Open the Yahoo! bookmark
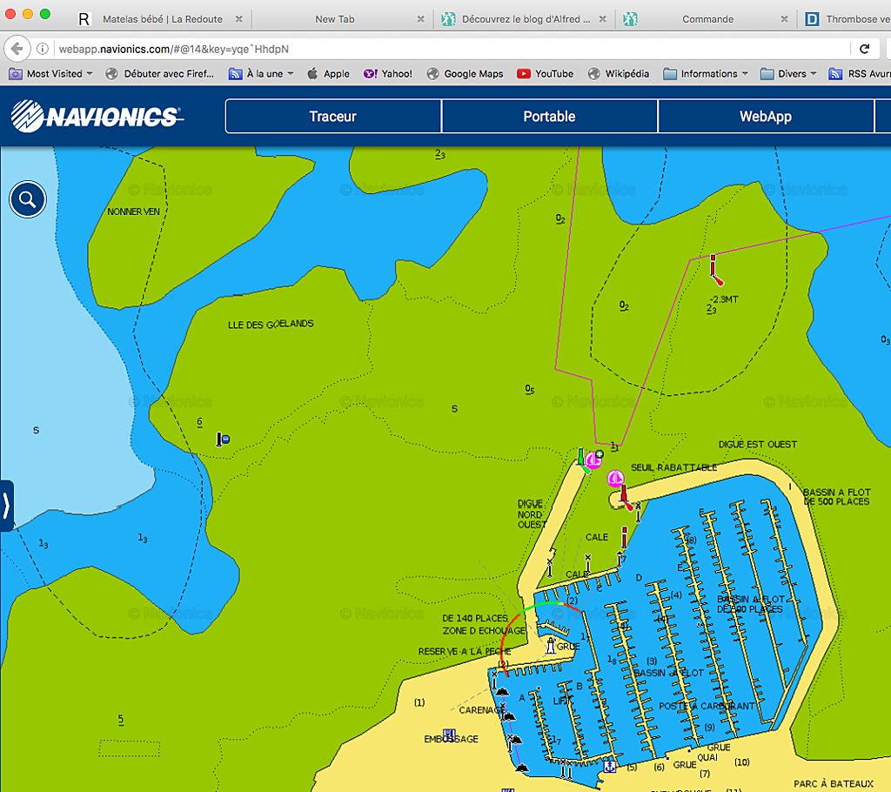Screen dimensions: 891x792 388,74
